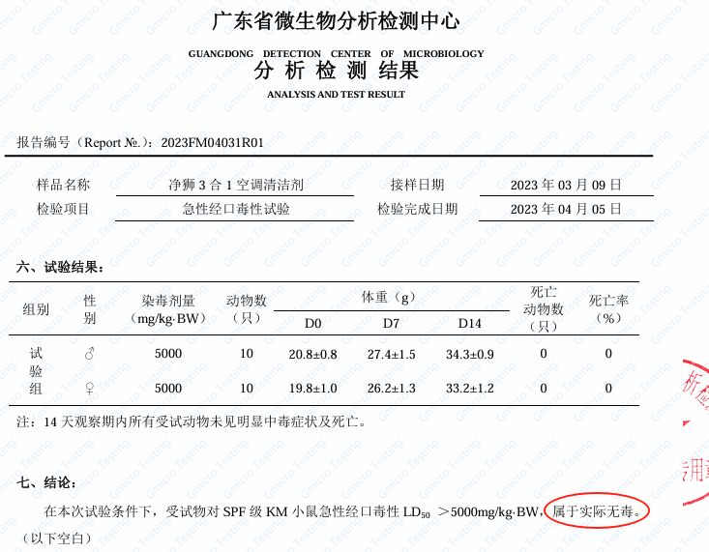Click the sample name 净狮3合1空调清洁剂
The height and width of the screenshot is (552, 709).
click(236, 185)
